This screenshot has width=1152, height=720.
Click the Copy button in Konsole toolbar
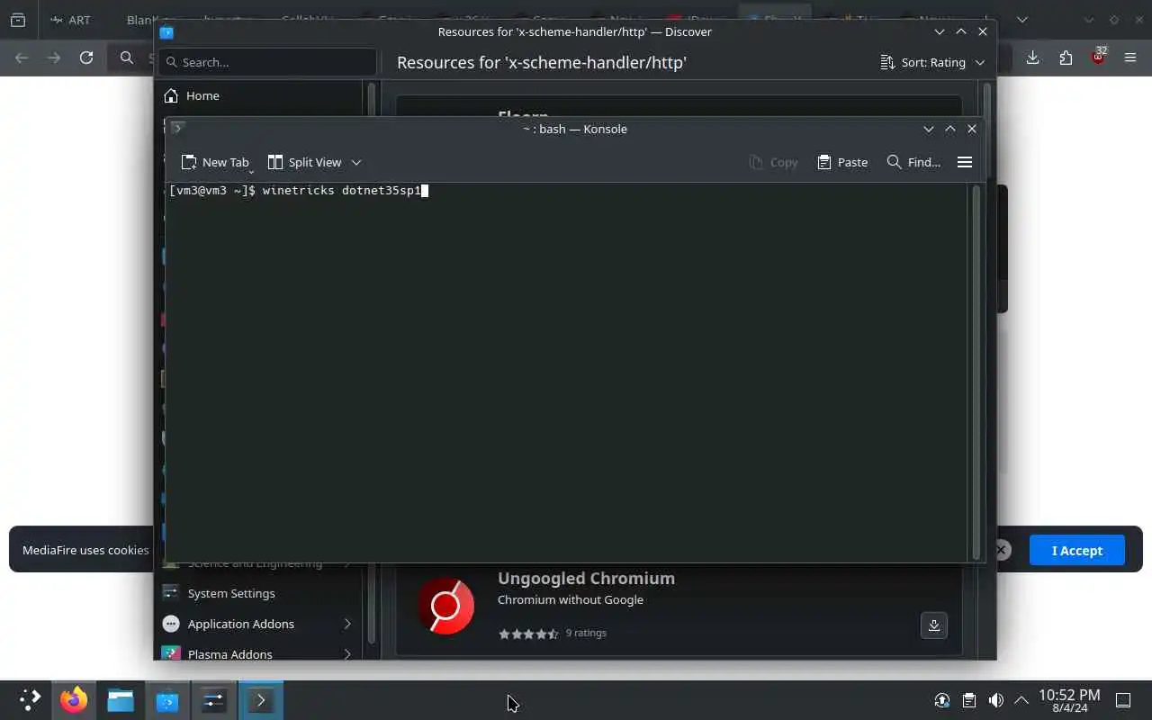coord(773,162)
